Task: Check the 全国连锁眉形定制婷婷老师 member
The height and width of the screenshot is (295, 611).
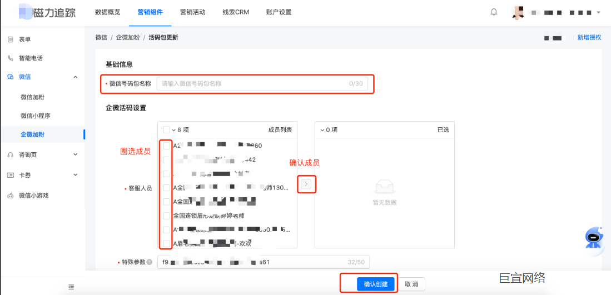Action: click(166, 216)
